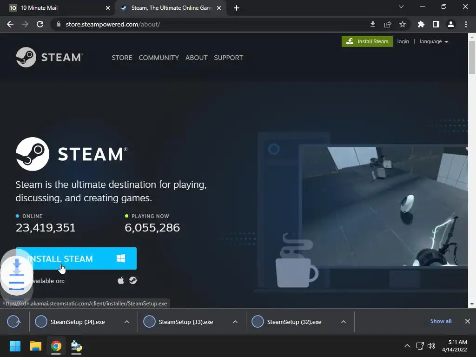
Task: Open the SteamSetup (32).exe download item
Action: (294, 322)
